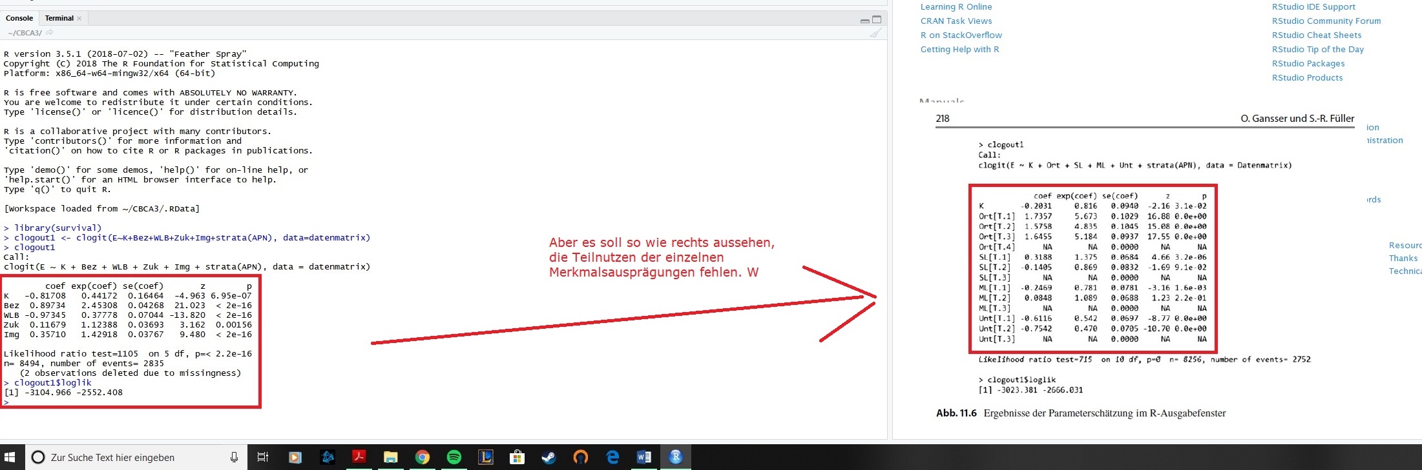Screen dimensions: 1422x470
Task: Open Steam from the taskbar
Action: [x=549, y=457]
